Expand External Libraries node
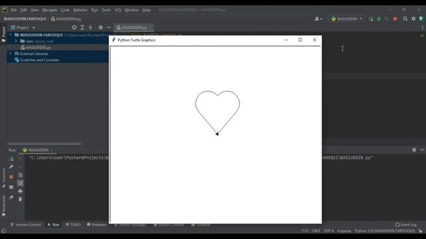The image size is (426, 239). 11,54
